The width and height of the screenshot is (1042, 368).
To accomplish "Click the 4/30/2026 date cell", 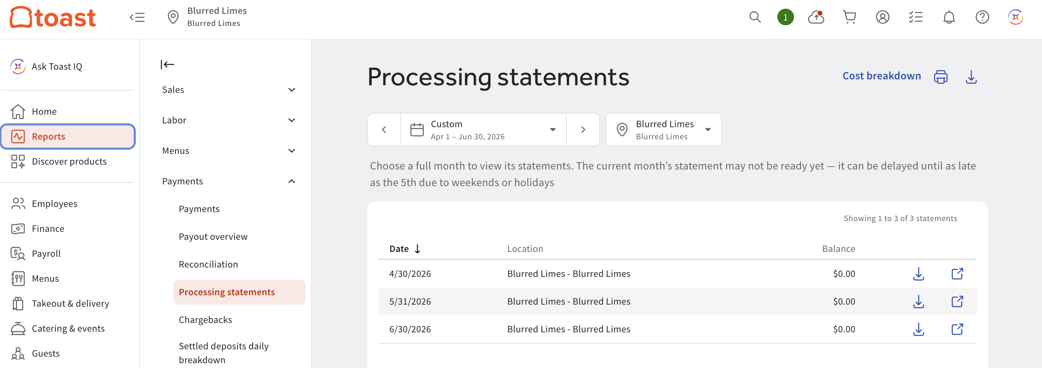I will coord(410,274).
